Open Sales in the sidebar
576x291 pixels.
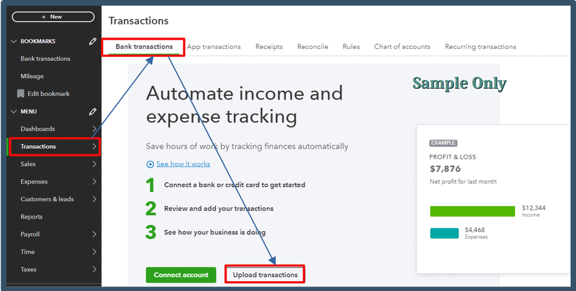[28, 164]
